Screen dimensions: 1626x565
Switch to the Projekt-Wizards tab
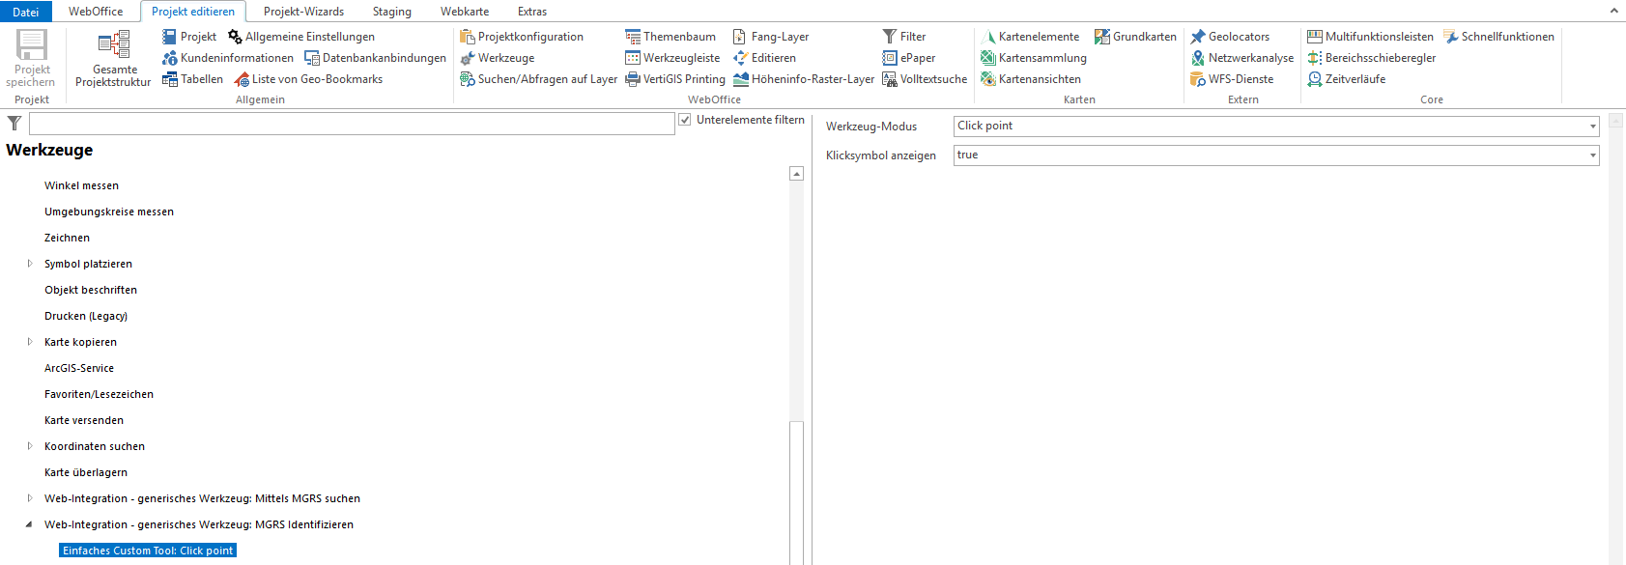click(x=303, y=12)
